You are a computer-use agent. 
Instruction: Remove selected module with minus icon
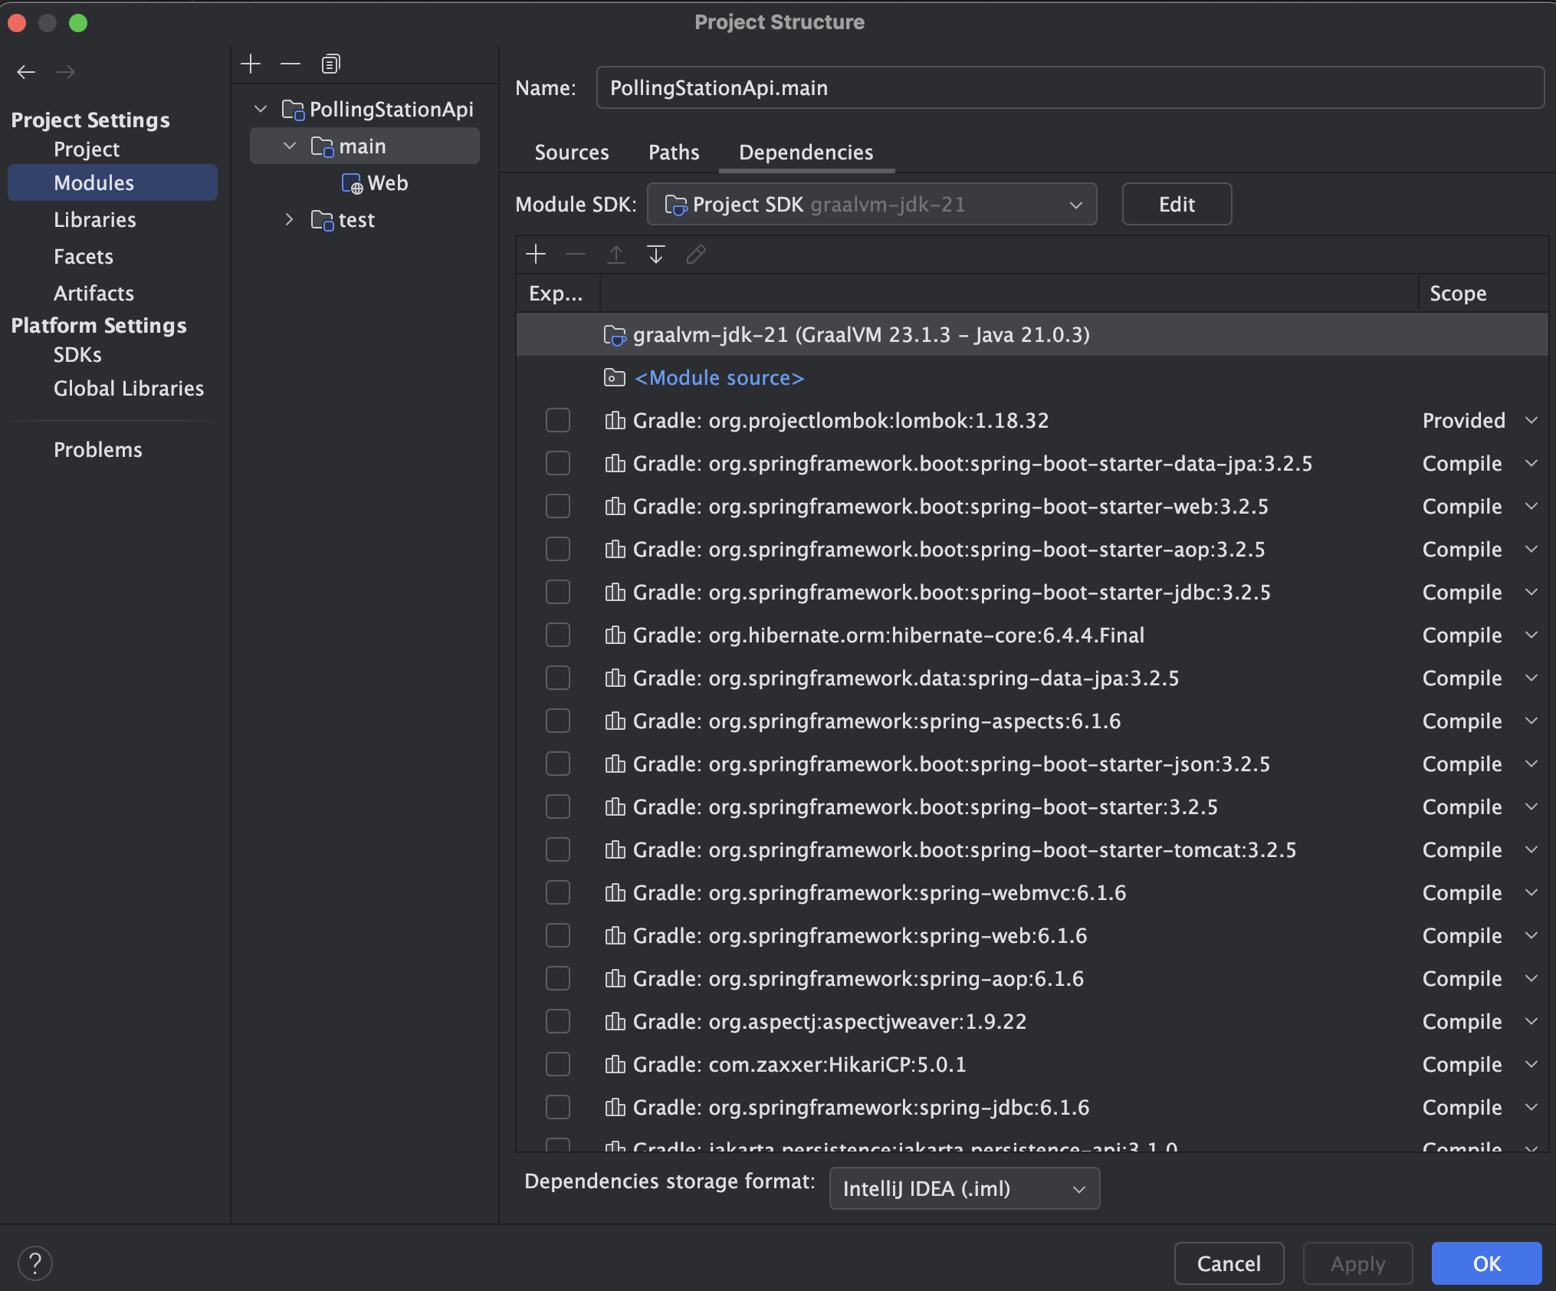tap(291, 64)
